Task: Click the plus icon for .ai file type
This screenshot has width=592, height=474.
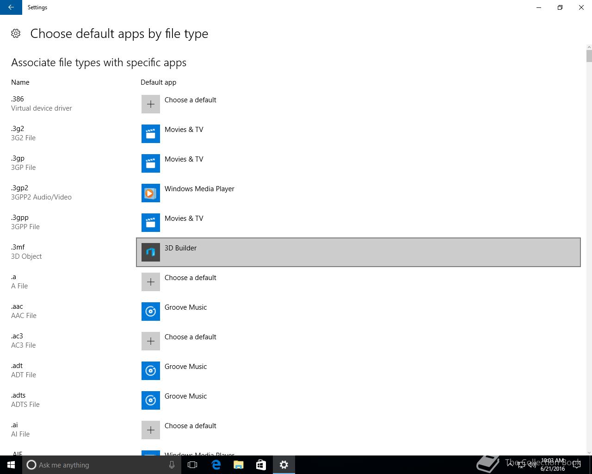Action: (x=151, y=430)
